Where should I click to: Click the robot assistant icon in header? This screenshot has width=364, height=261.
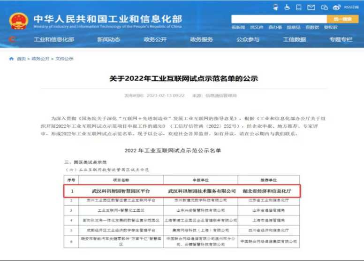[x=275, y=8]
